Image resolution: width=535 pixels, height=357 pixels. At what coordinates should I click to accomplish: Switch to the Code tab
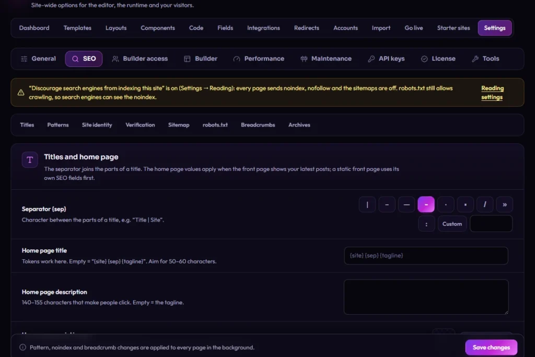(x=196, y=28)
